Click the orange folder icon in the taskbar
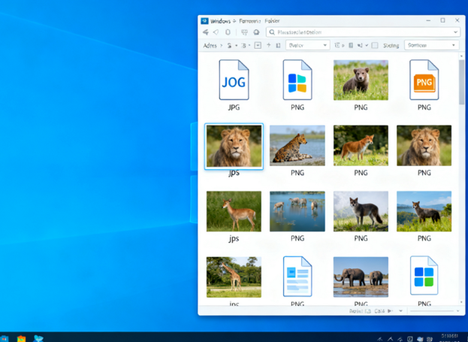 point(21,338)
